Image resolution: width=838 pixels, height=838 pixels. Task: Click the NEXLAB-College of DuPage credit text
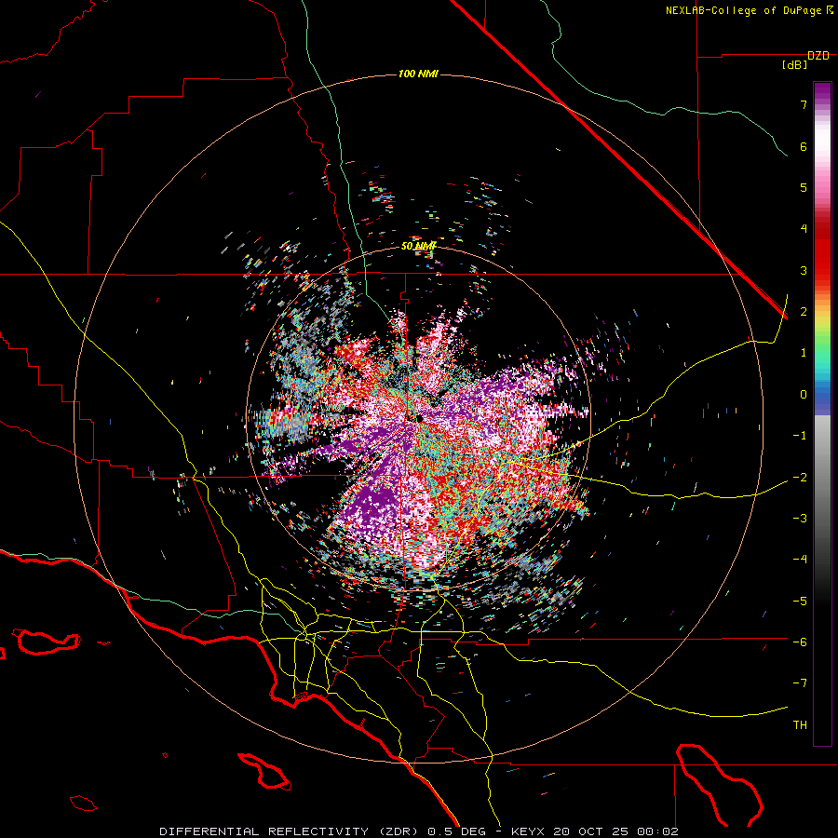(749, 10)
